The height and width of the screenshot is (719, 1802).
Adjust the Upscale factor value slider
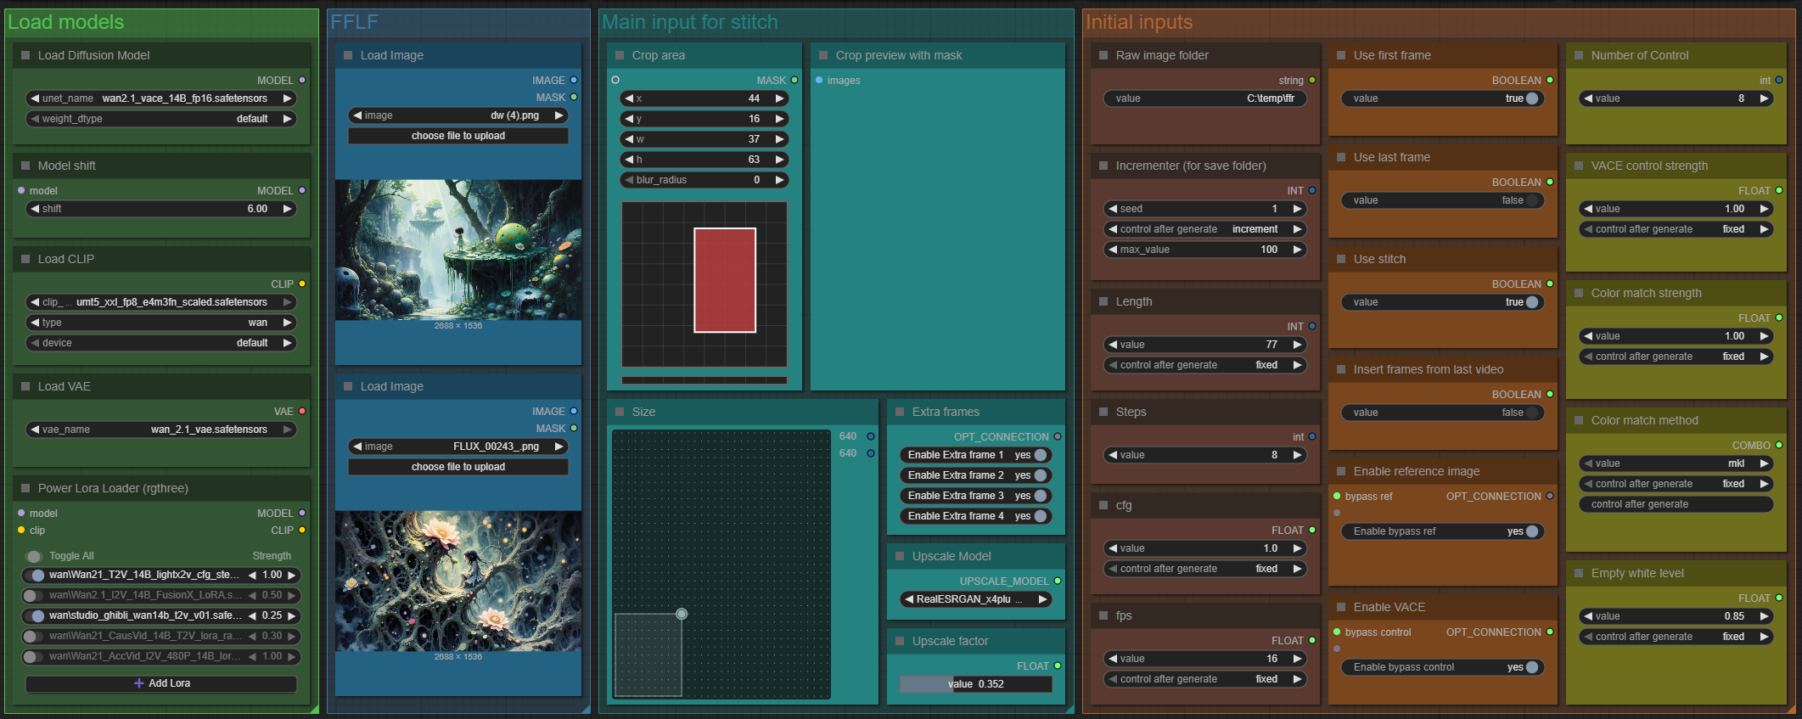976,684
